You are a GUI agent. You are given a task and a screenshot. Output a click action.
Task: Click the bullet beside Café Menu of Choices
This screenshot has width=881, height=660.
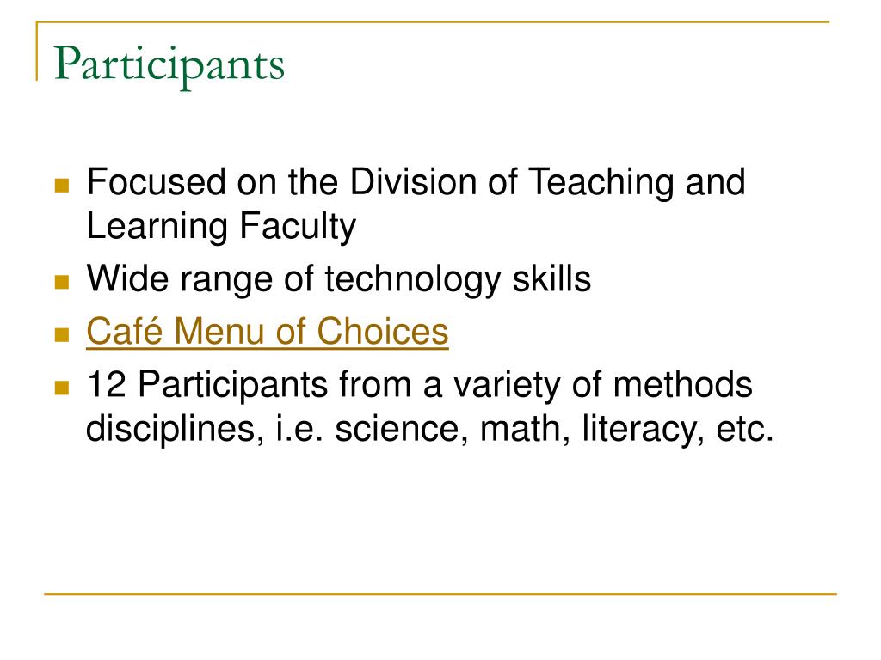(62, 335)
